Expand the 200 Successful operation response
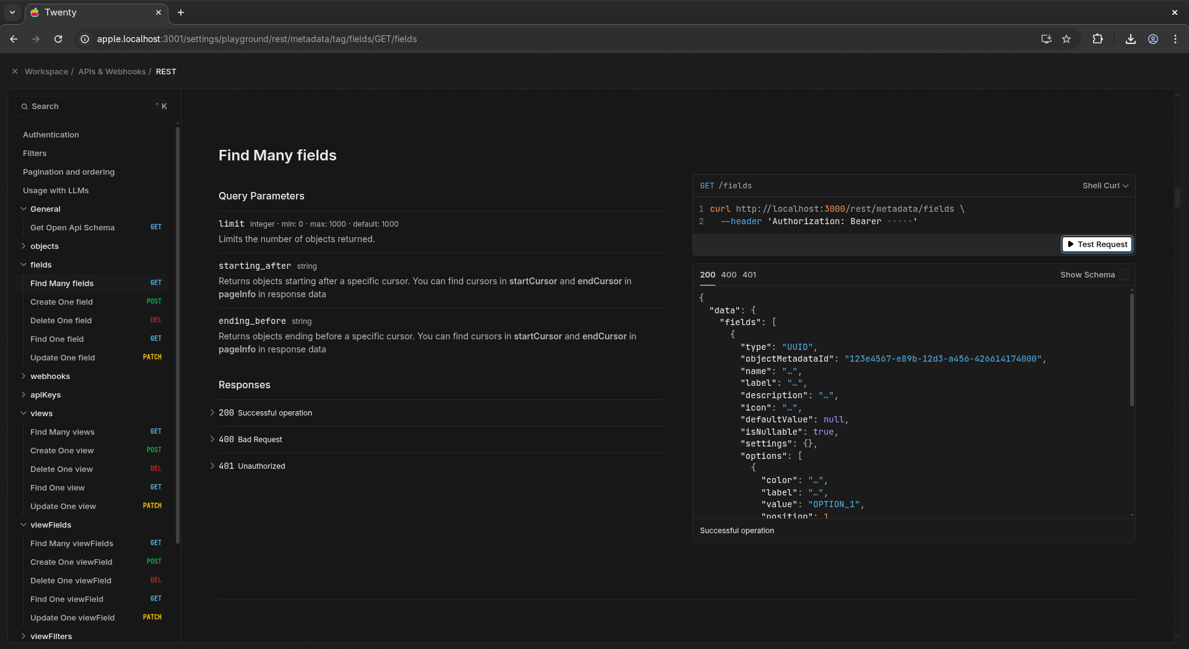Viewport: 1189px width, 649px height. tap(265, 413)
